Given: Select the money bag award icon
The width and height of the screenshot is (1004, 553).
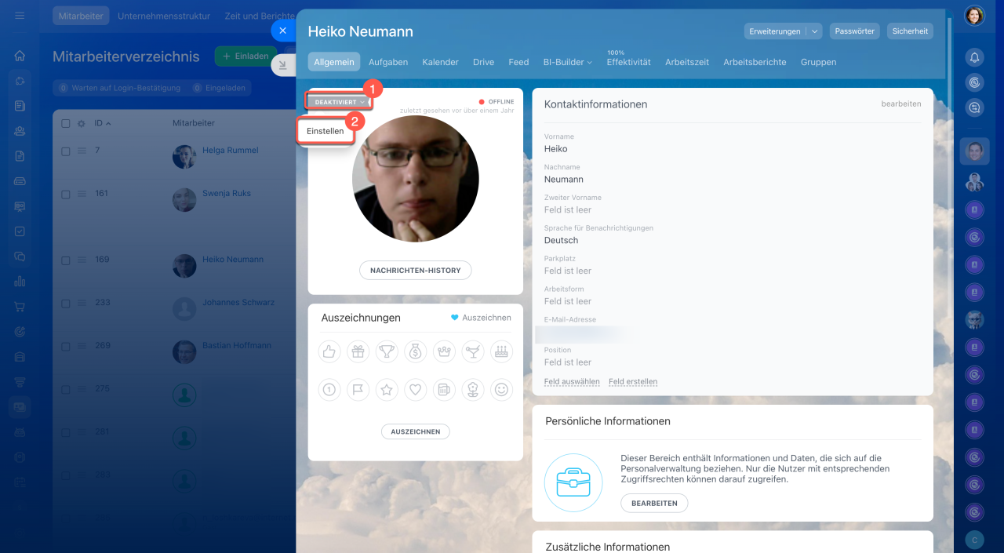Looking at the screenshot, I should (x=416, y=352).
